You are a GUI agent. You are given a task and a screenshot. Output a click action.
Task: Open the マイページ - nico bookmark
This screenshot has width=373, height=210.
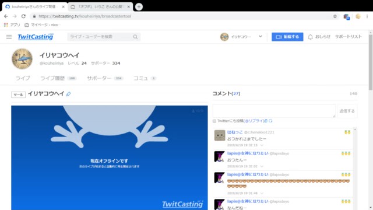pyautogui.click(x=43, y=24)
